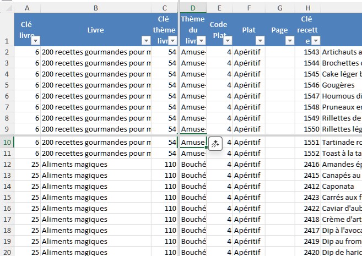The width and height of the screenshot is (362, 256).
Task: Open the 'Plat' column filter dropdown
Action: click(259, 41)
